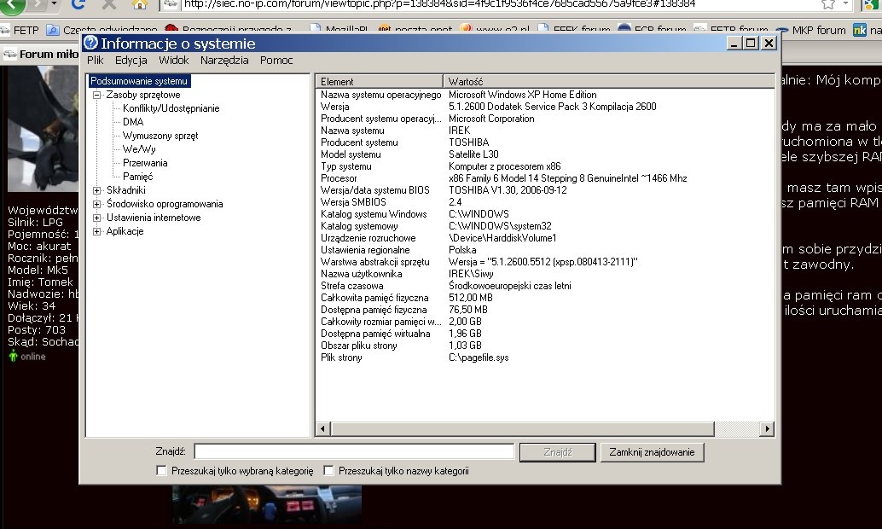882x529 pixels.
Task: Open the Widok menu
Action: click(173, 61)
